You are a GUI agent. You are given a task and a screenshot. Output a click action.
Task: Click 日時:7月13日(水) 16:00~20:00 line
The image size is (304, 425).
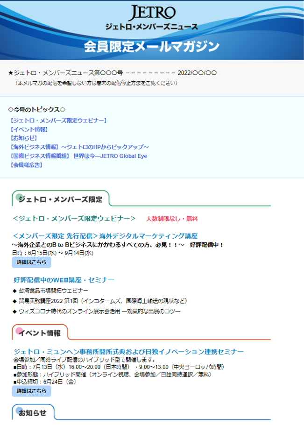point(119,367)
